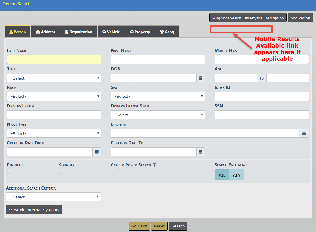Open the Gang search tab
The image size is (316, 232).
(167, 32)
